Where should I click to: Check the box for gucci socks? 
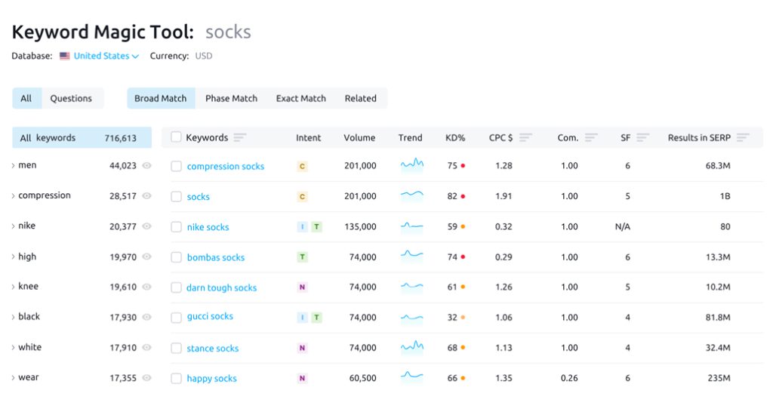point(176,318)
